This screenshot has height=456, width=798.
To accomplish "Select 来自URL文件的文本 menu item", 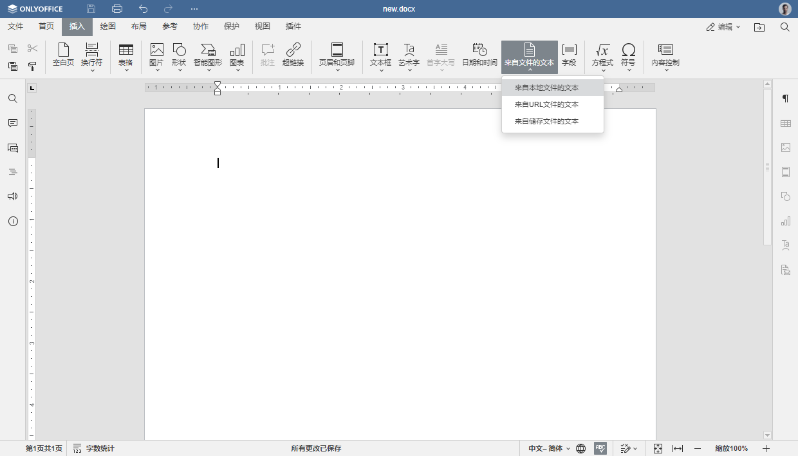I will pyautogui.click(x=553, y=104).
